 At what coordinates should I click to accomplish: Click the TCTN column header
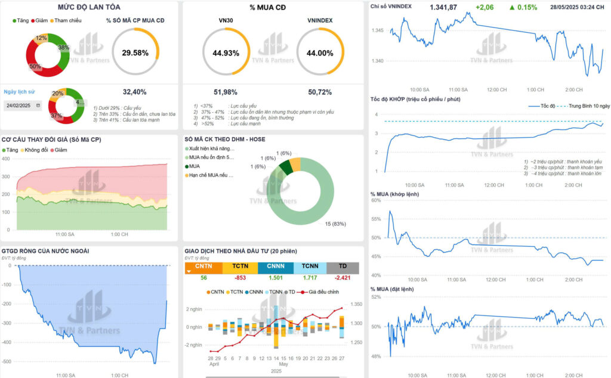[240, 266]
